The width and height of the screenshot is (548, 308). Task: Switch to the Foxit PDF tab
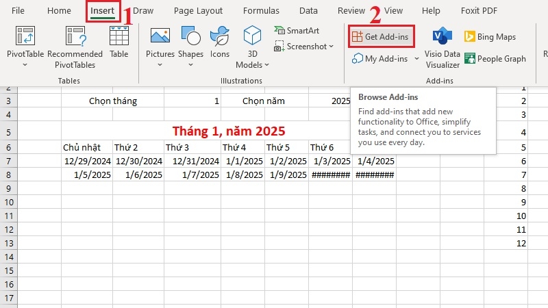(479, 10)
